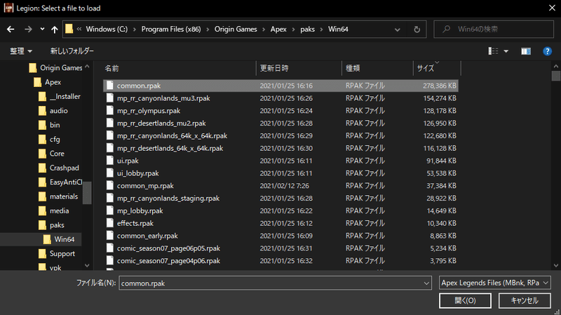Select file common_mp.rpak
The width and height of the screenshot is (561, 315).
coord(281,186)
